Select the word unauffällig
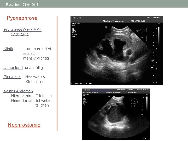188x141 pixels. pyautogui.click(x=34, y=68)
